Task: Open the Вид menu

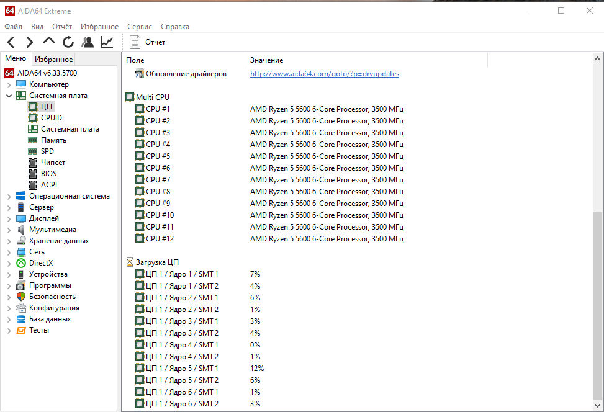Action: click(37, 27)
